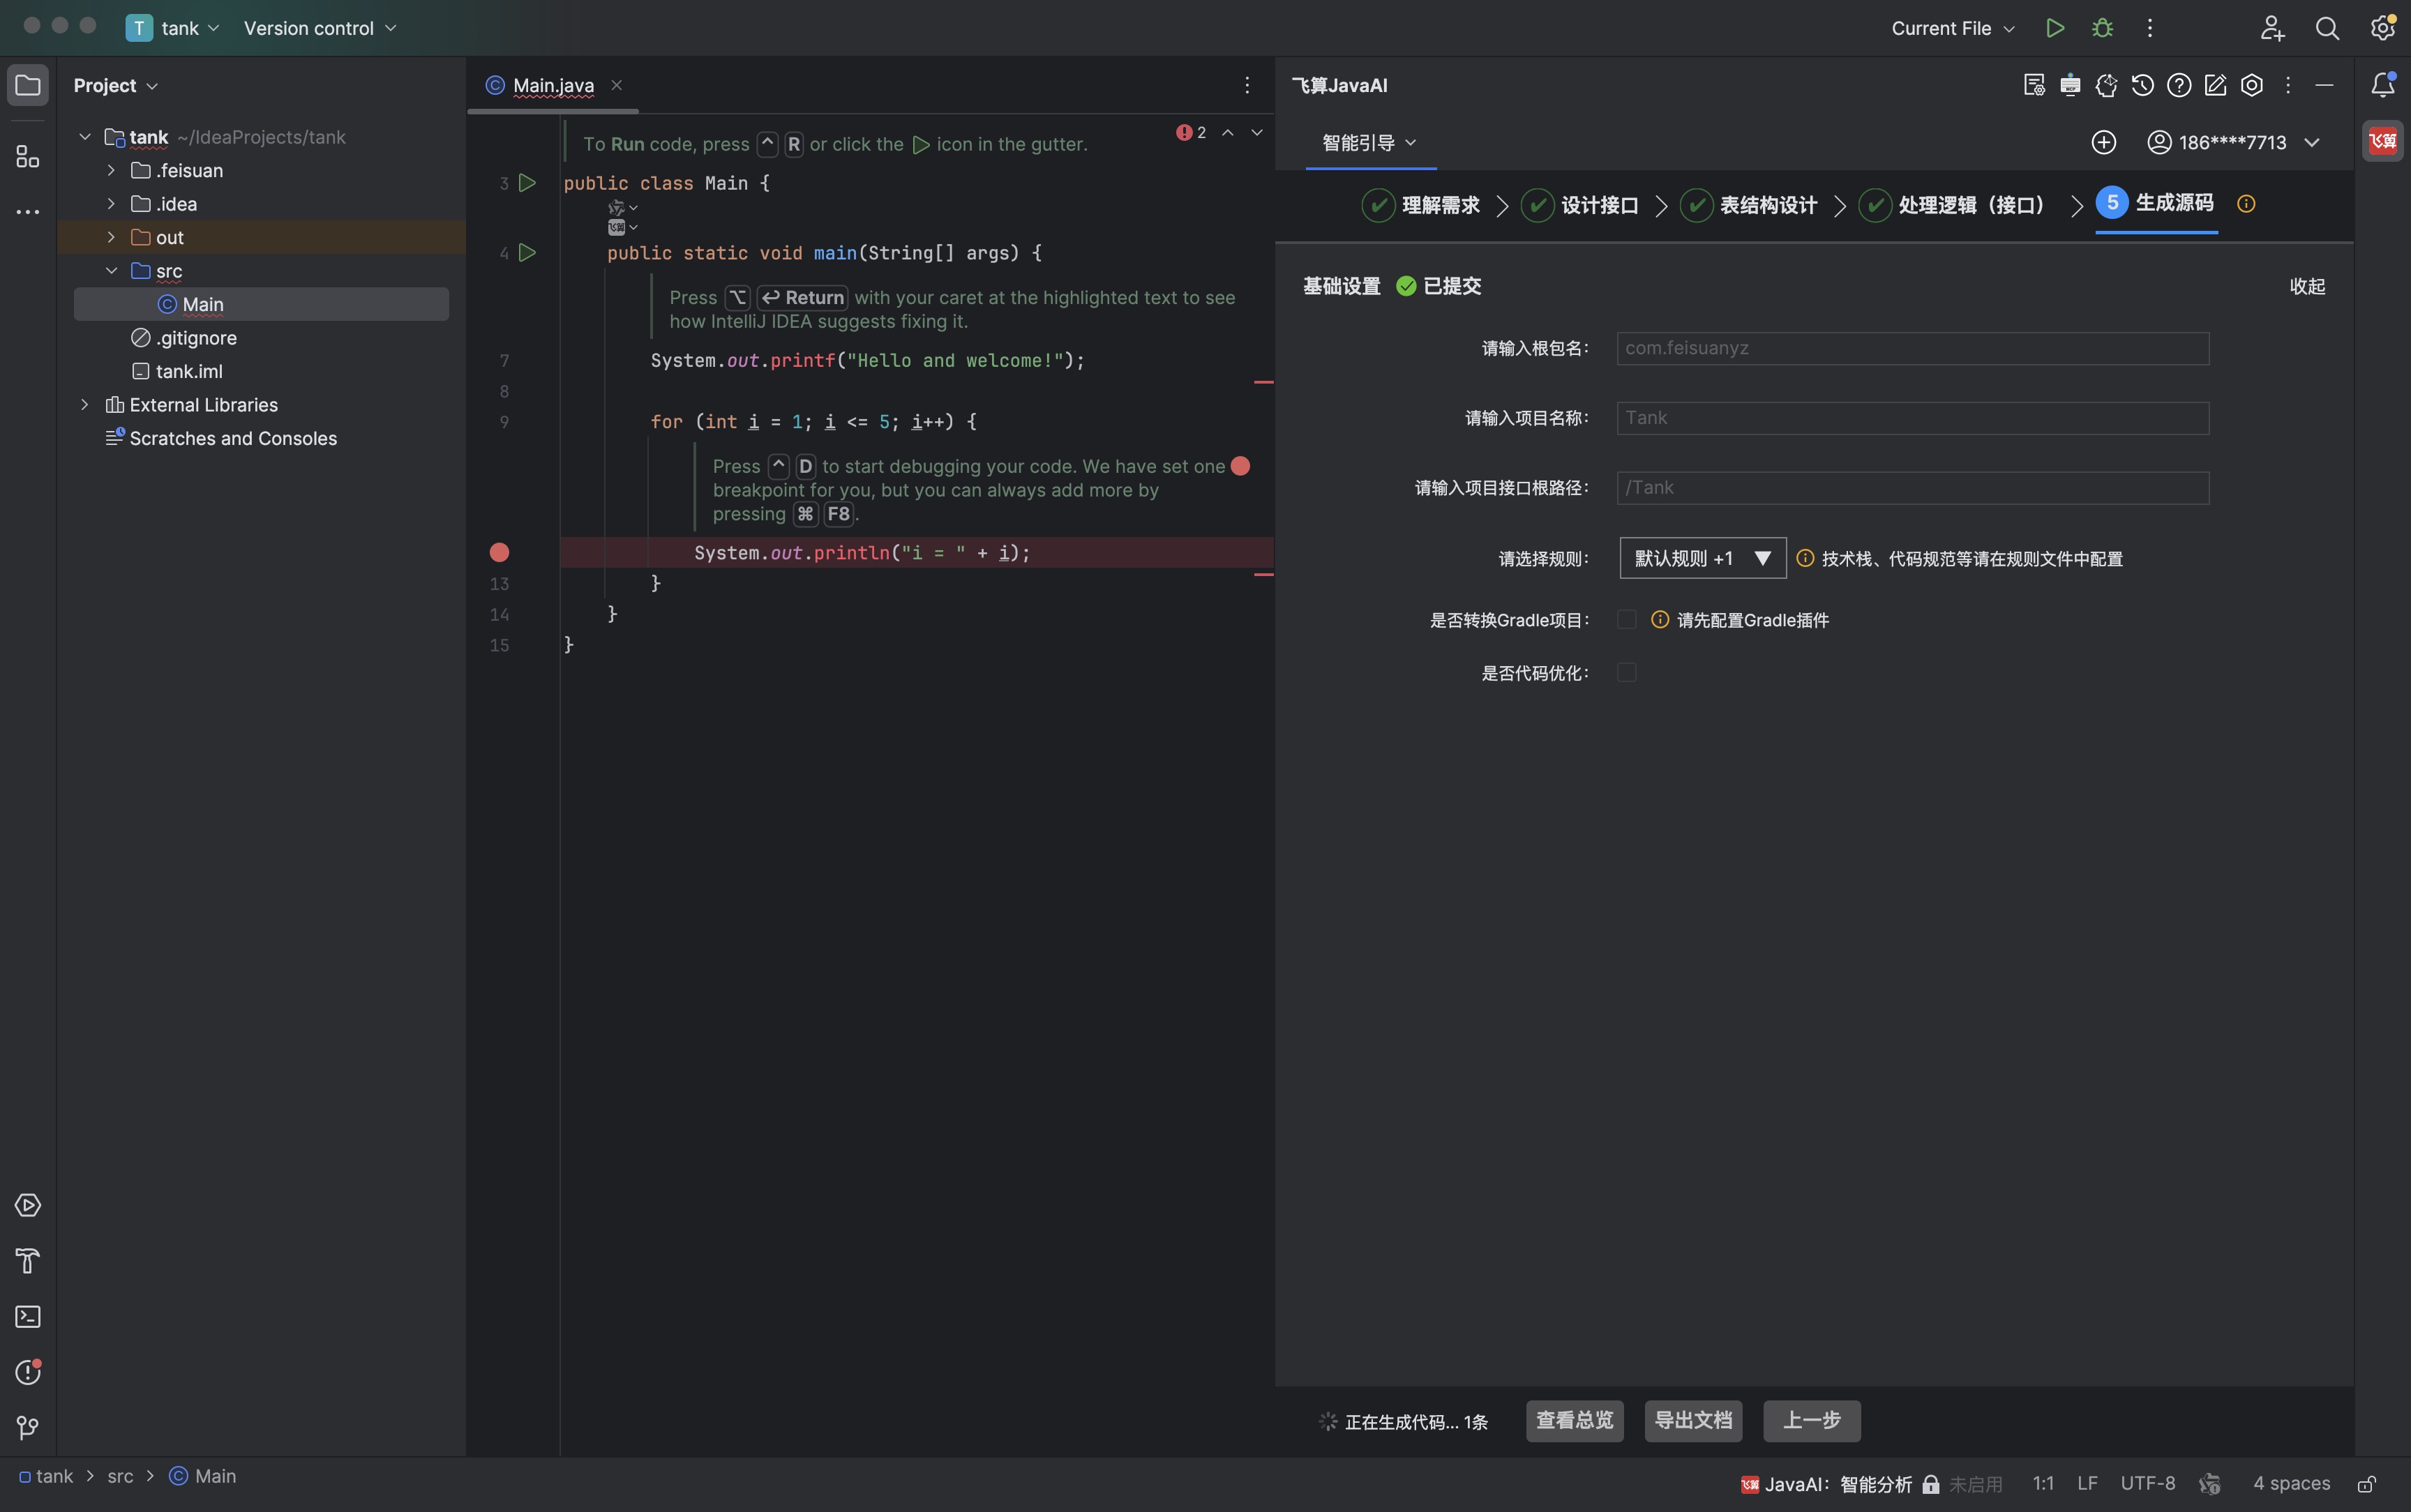Open the Structure tool window icon
The height and width of the screenshot is (1512, 2411).
click(x=28, y=157)
